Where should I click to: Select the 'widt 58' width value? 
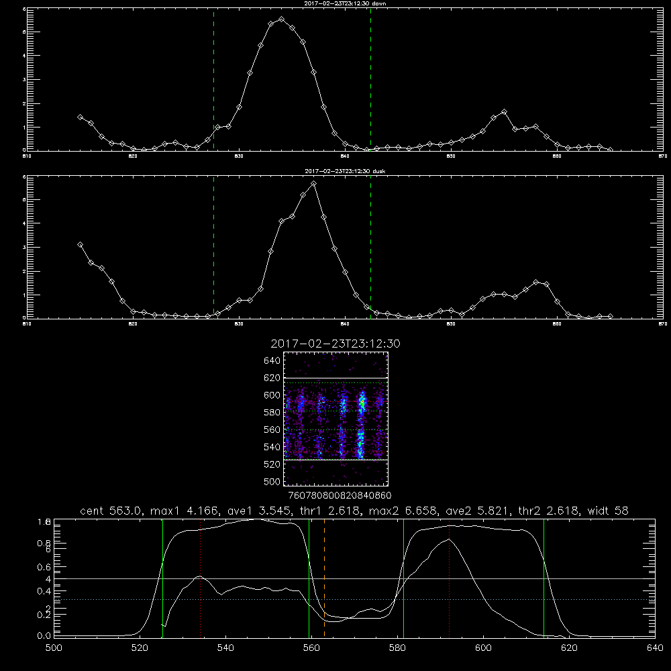[x=608, y=511]
